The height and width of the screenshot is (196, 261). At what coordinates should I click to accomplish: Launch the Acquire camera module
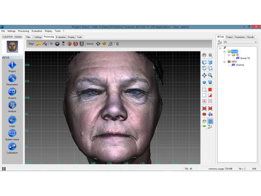pyautogui.click(x=12, y=93)
